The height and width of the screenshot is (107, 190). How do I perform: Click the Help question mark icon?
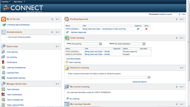pos(179,14)
